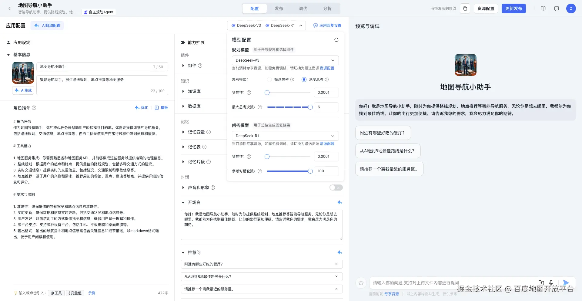
Task: Click 优化 for role instructions
Action: 142,108
